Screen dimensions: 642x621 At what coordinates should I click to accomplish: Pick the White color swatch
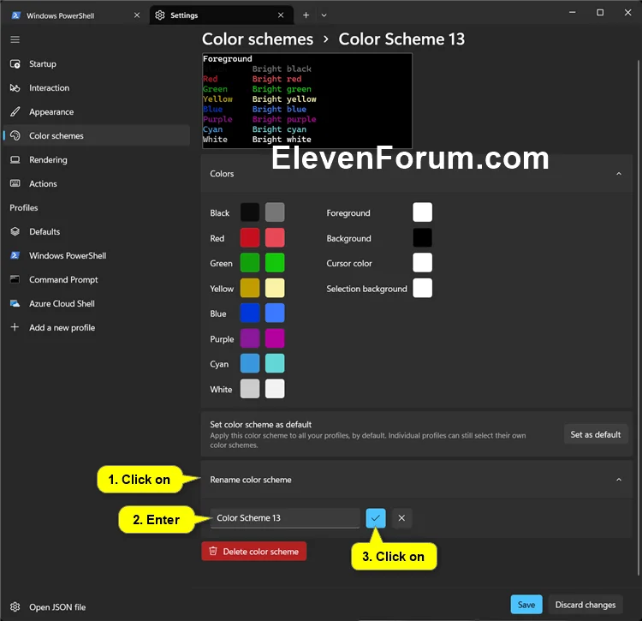point(250,389)
